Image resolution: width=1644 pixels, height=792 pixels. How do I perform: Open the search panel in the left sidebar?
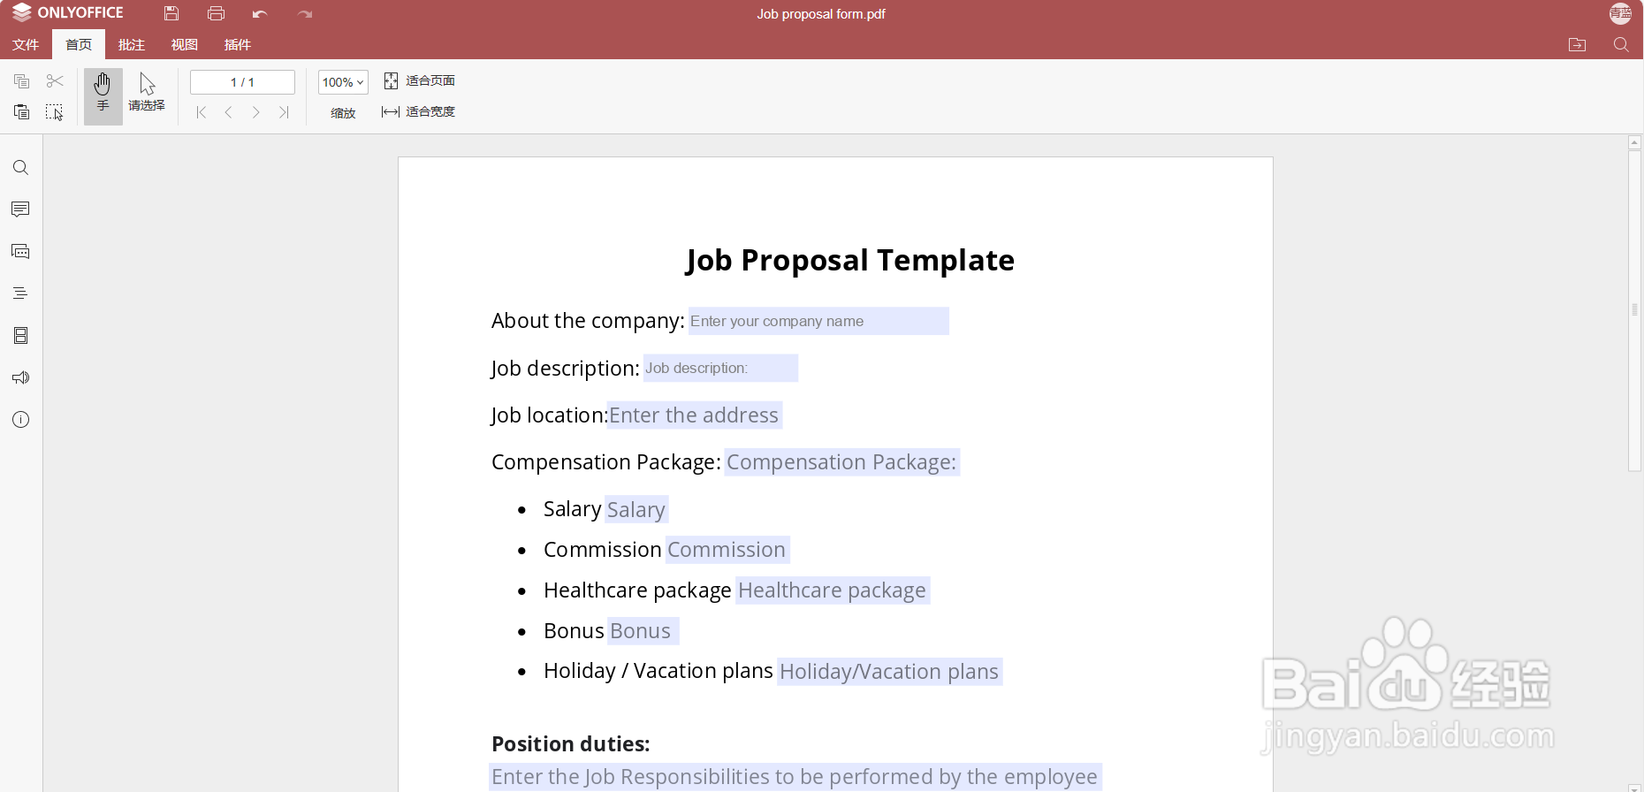pos(21,168)
